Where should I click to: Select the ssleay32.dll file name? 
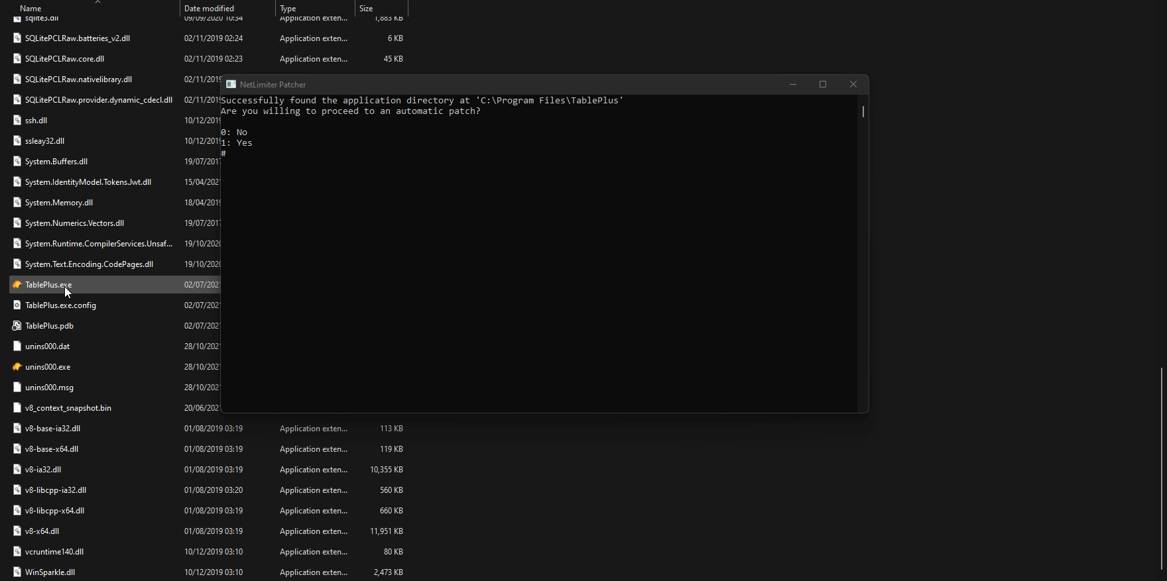pos(44,141)
